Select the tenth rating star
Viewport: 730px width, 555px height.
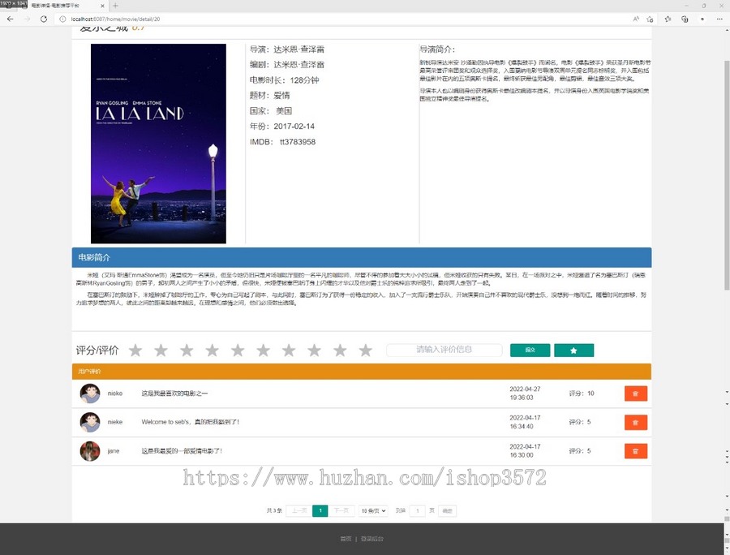pos(366,351)
